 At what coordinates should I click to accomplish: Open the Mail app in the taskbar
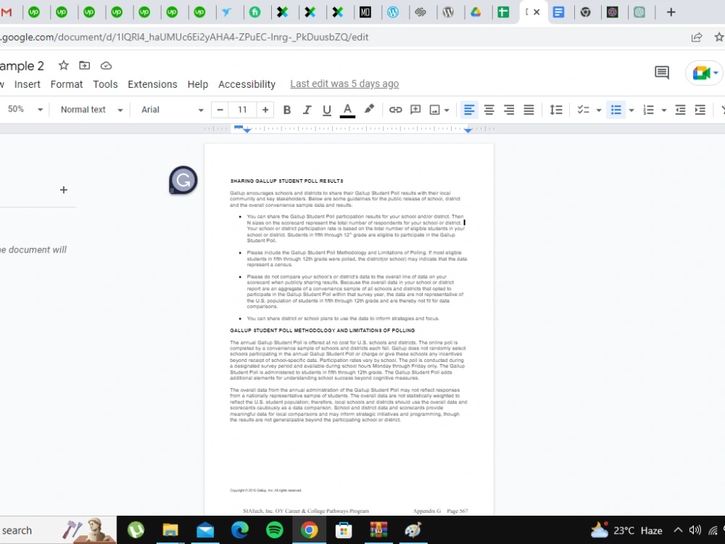[205, 529]
